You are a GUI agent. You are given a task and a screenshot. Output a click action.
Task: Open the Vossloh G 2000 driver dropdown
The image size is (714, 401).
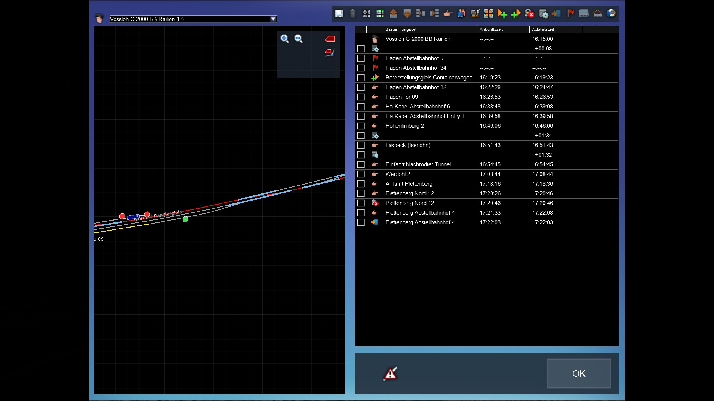[x=273, y=19]
